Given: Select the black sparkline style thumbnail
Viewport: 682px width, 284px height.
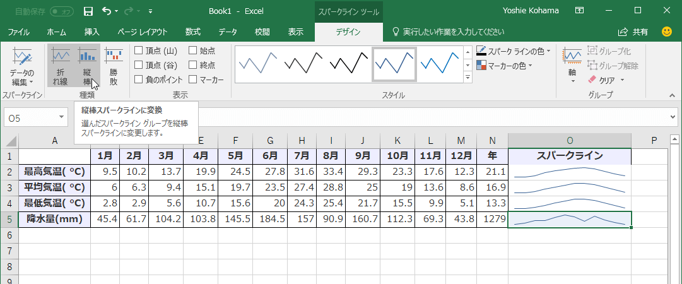Looking at the screenshot, I should tap(303, 64).
